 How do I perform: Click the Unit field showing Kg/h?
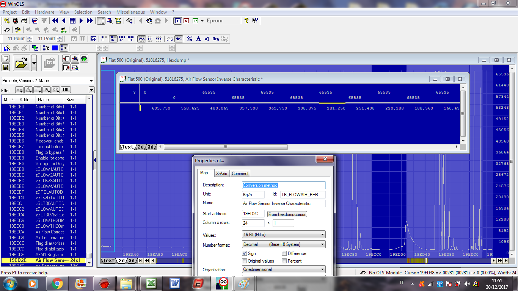tap(253, 194)
